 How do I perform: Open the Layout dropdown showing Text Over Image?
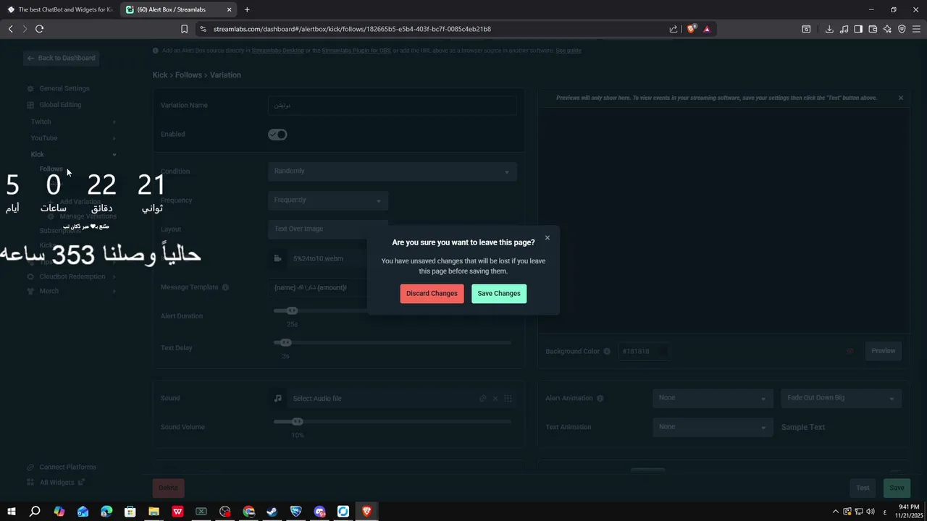328,229
